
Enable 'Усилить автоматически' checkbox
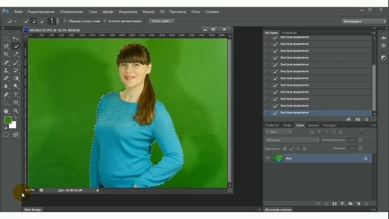[x=105, y=21]
